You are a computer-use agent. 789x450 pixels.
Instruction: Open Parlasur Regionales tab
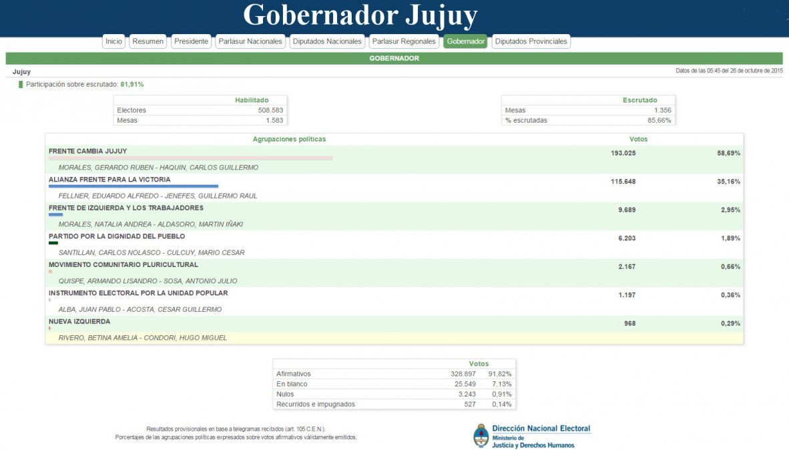click(404, 41)
